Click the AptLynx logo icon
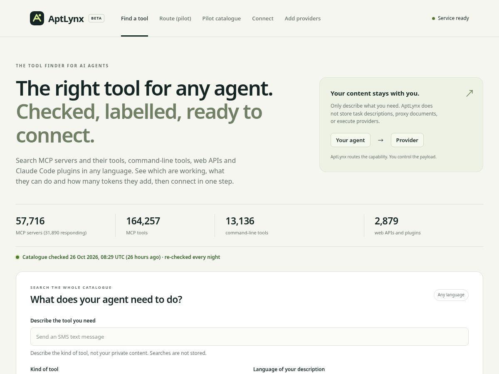Image resolution: width=499 pixels, height=374 pixels. 37,18
